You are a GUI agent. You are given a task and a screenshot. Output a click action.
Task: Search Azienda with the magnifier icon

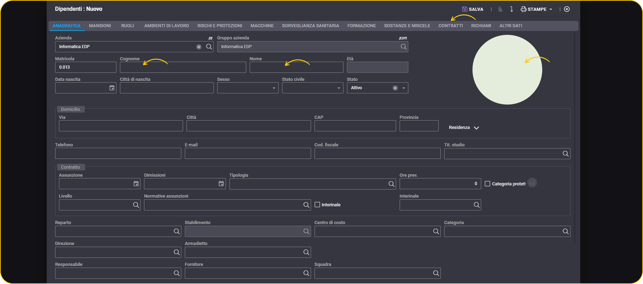[x=209, y=47]
